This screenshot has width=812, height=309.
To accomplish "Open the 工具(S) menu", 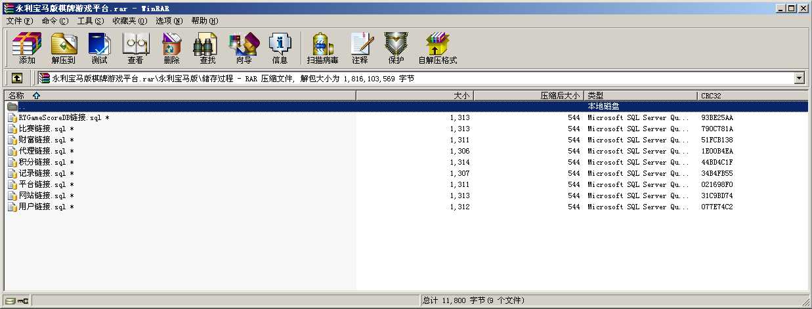I will coord(91,21).
